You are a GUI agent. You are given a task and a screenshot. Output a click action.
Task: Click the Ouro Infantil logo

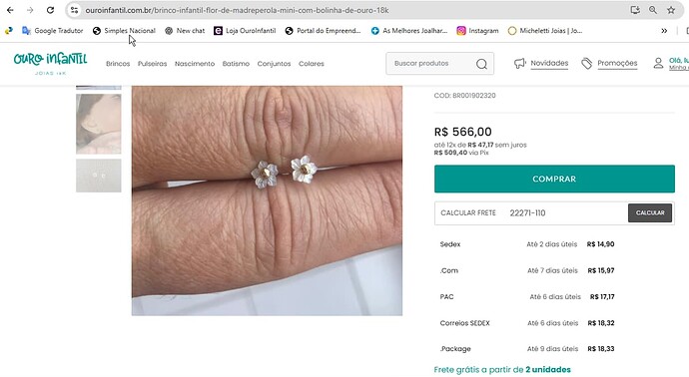pos(50,63)
